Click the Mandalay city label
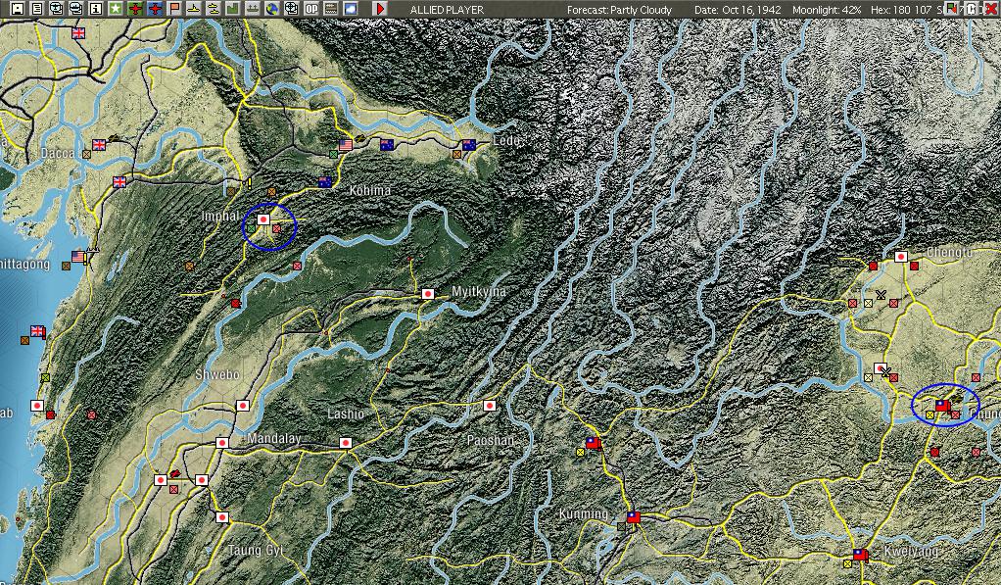This screenshot has width=1001, height=585. [x=274, y=439]
